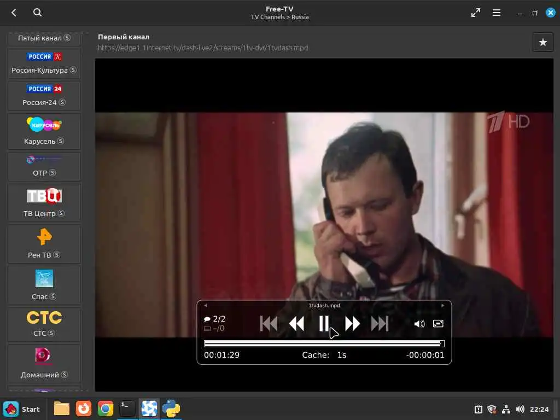Pause the video playback

click(x=324, y=324)
